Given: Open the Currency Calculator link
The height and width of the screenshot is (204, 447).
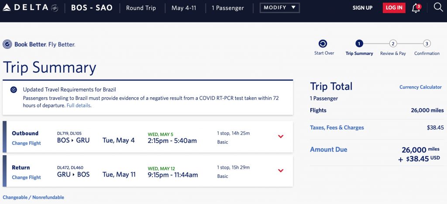Looking at the screenshot, I should point(420,87).
